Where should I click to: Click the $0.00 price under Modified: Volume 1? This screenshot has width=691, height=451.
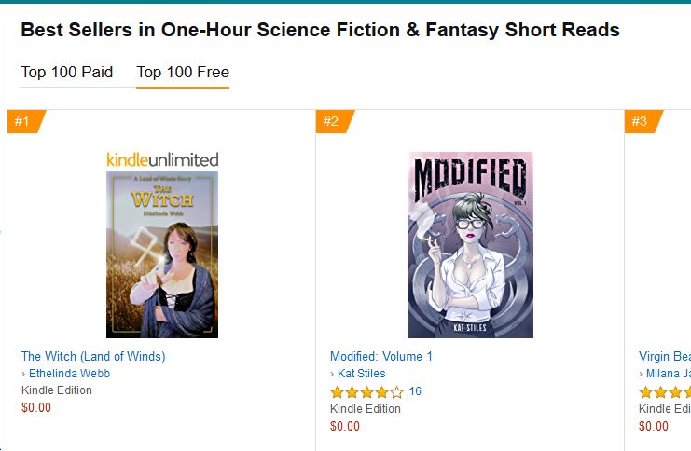coord(345,426)
